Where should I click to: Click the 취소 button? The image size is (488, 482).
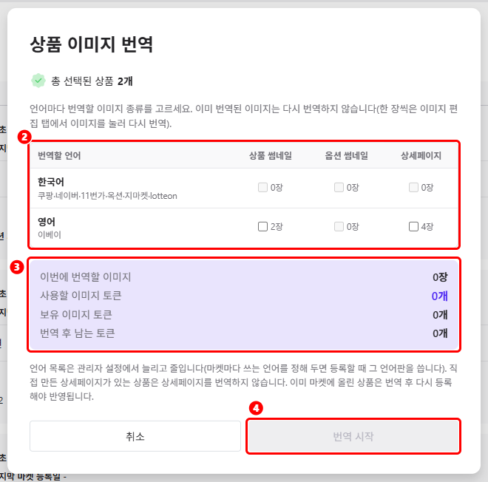click(x=135, y=436)
